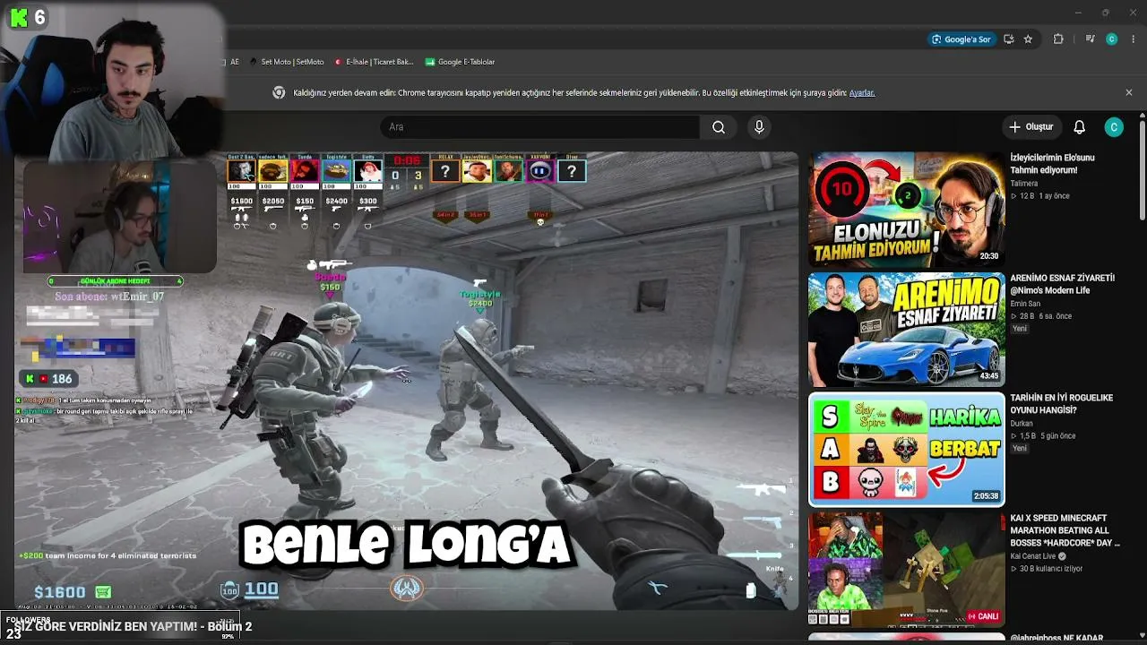
Task: Click the install/cast icon beside the star
Action: pyautogui.click(x=1009, y=39)
